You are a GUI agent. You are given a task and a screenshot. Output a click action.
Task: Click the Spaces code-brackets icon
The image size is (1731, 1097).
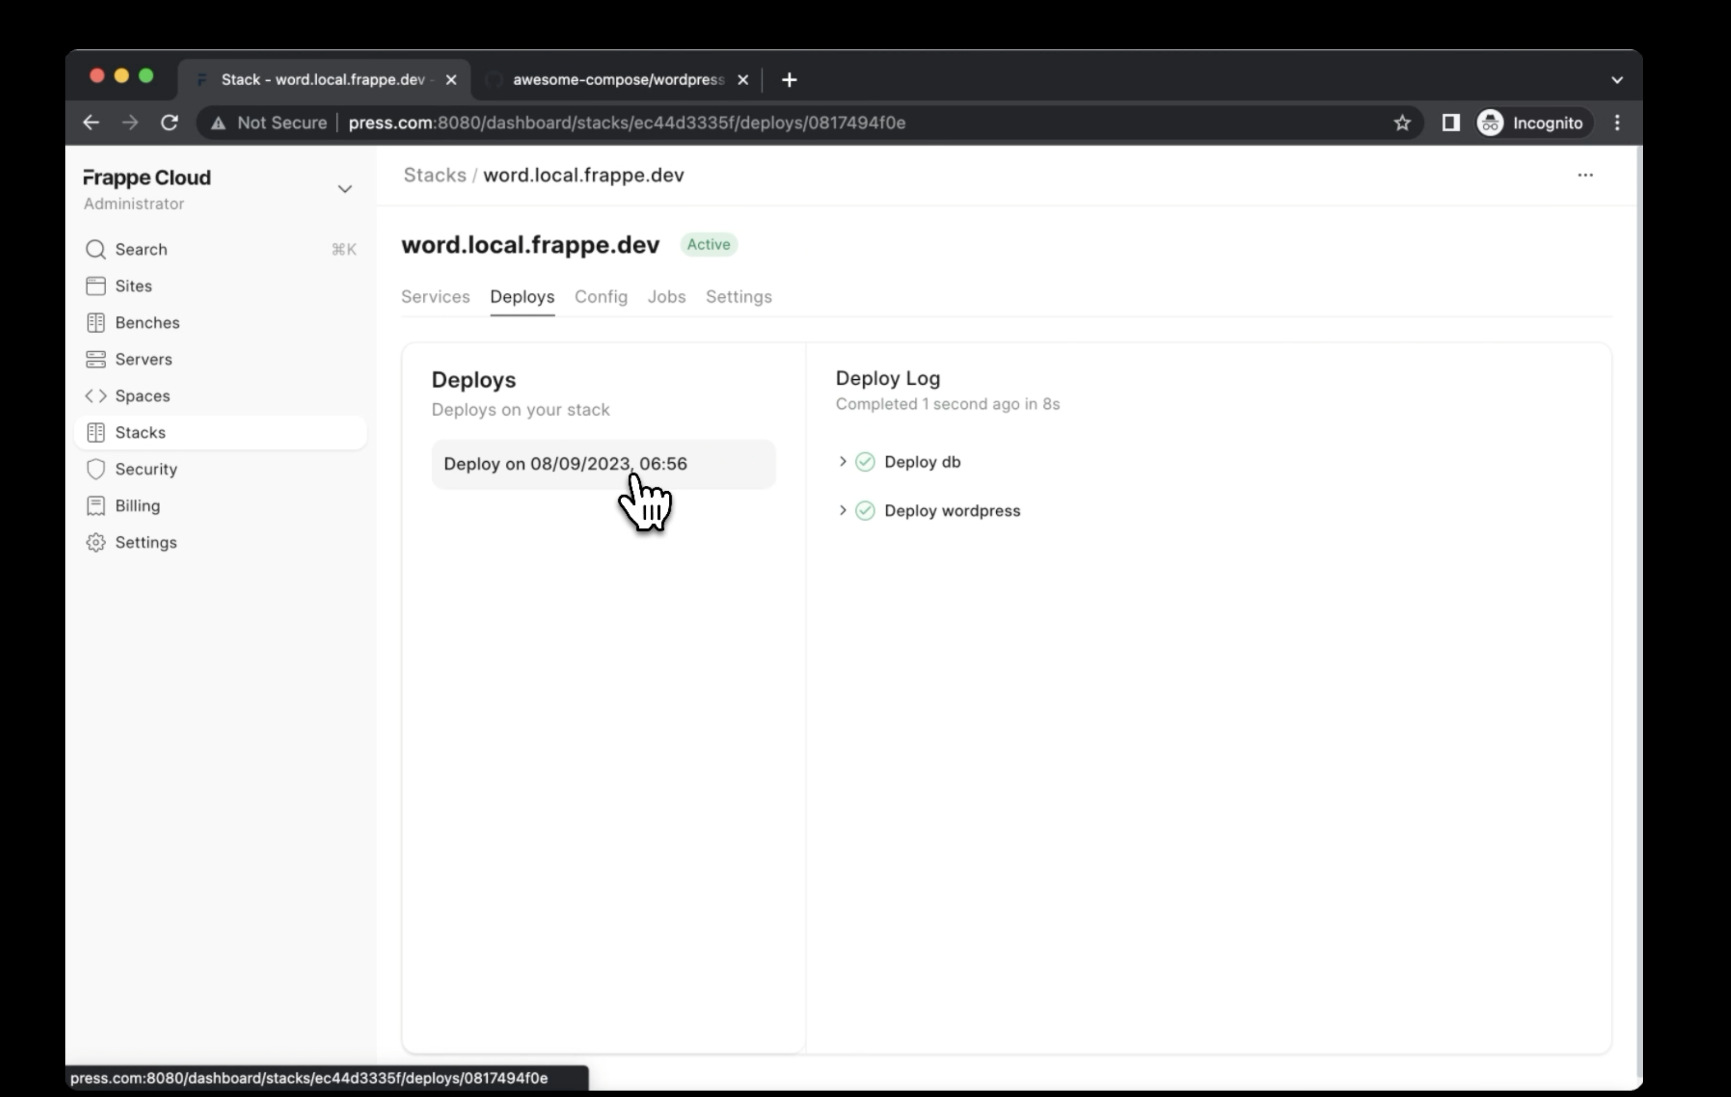[95, 396]
